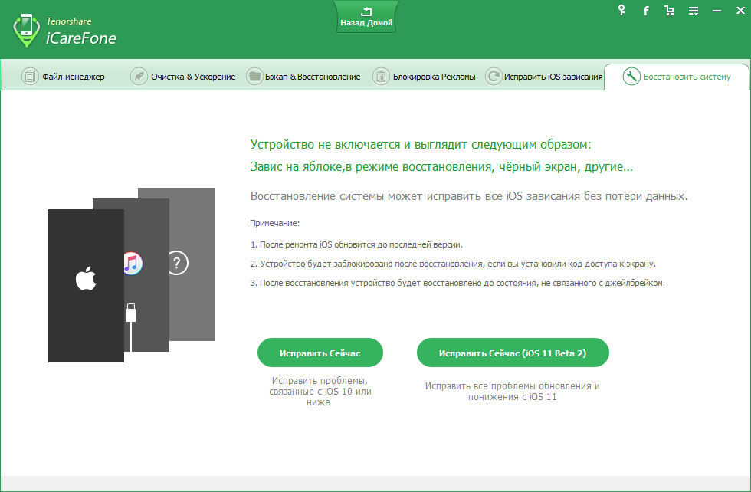Click caption 'Исправить все проблемы обновления и понижения'

tap(513, 392)
